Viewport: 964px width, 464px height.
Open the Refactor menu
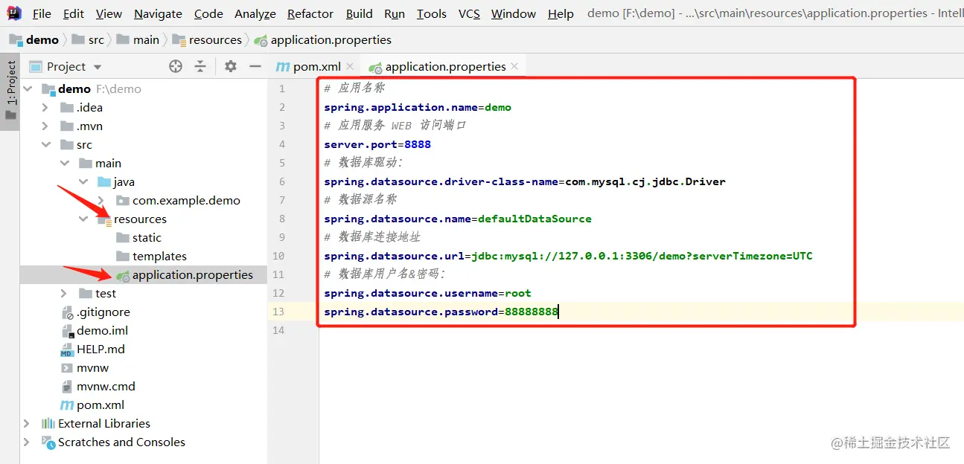pos(310,13)
